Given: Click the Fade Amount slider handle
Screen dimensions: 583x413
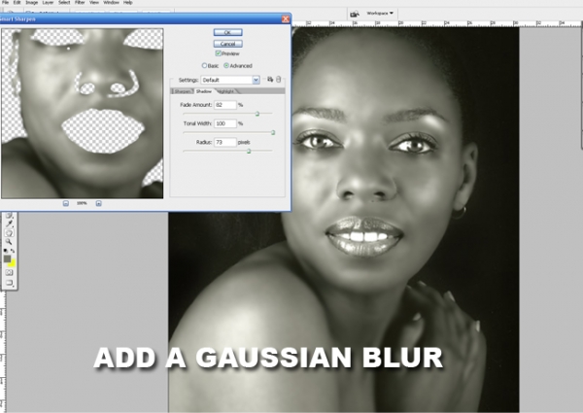Looking at the screenshot, I should click(x=257, y=114).
